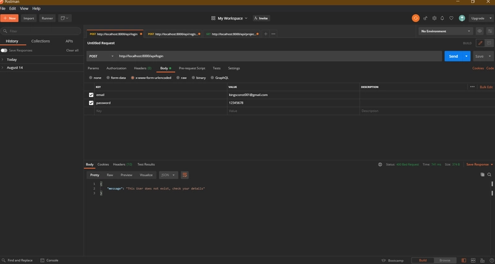495x264 pixels.
Task: Select x-www-form-urlencoded body type
Action: click(132, 78)
